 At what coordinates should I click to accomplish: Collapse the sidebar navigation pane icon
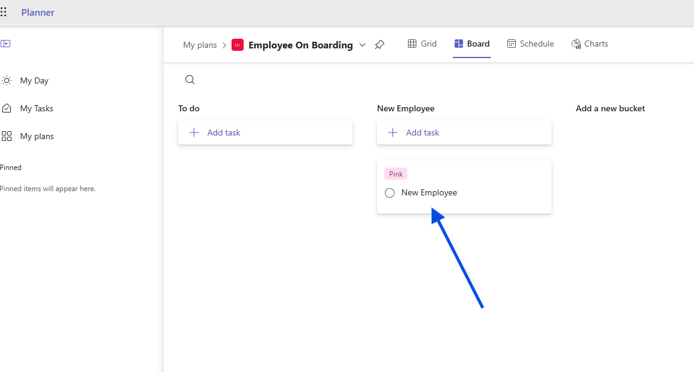tap(5, 44)
